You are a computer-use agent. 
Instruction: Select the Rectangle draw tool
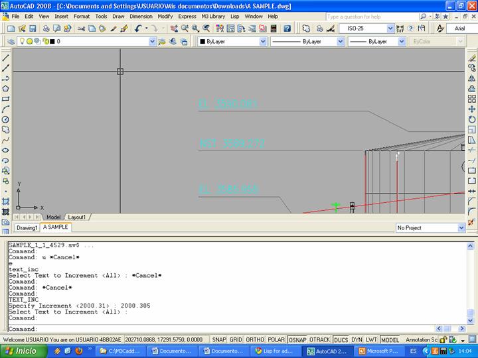click(x=6, y=99)
